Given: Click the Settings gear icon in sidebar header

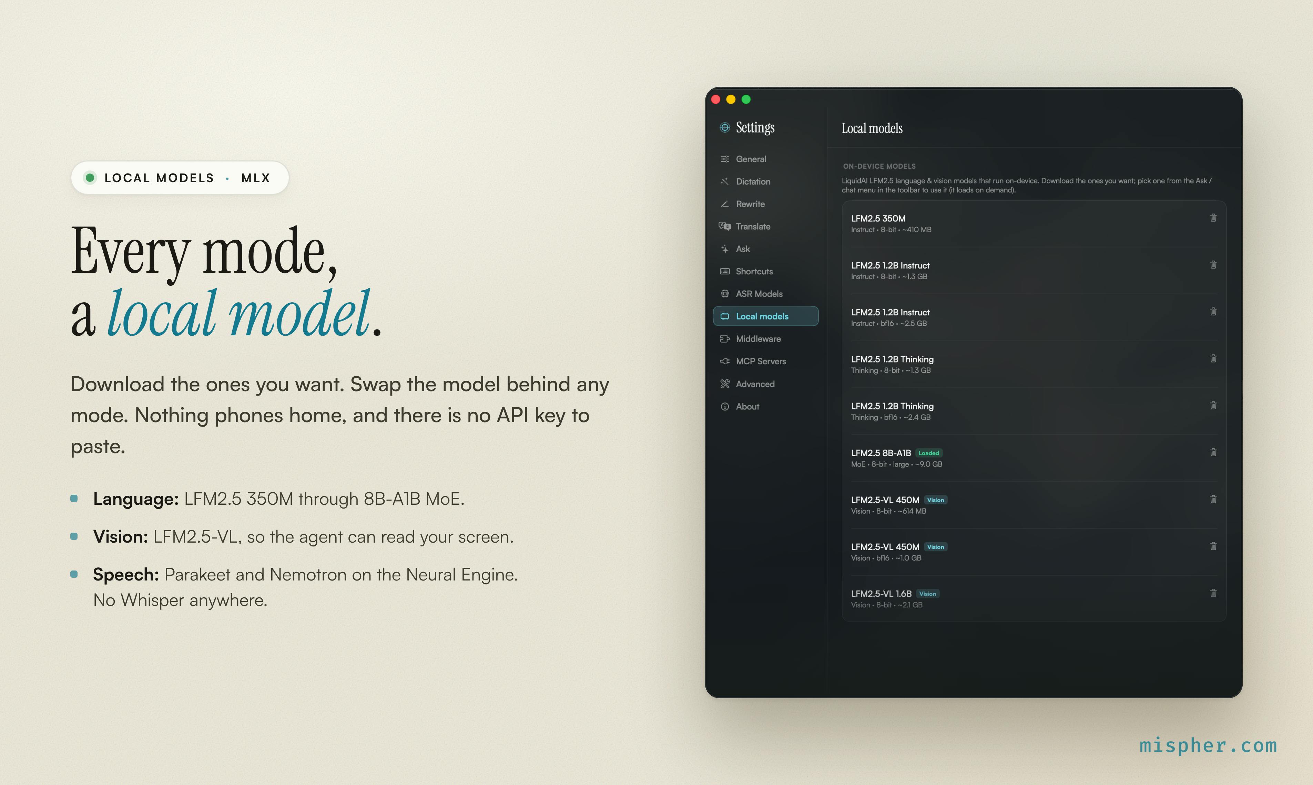Looking at the screenshot, I should 724,127.
